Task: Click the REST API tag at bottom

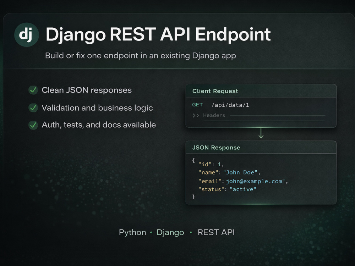Action: (216, 232)
